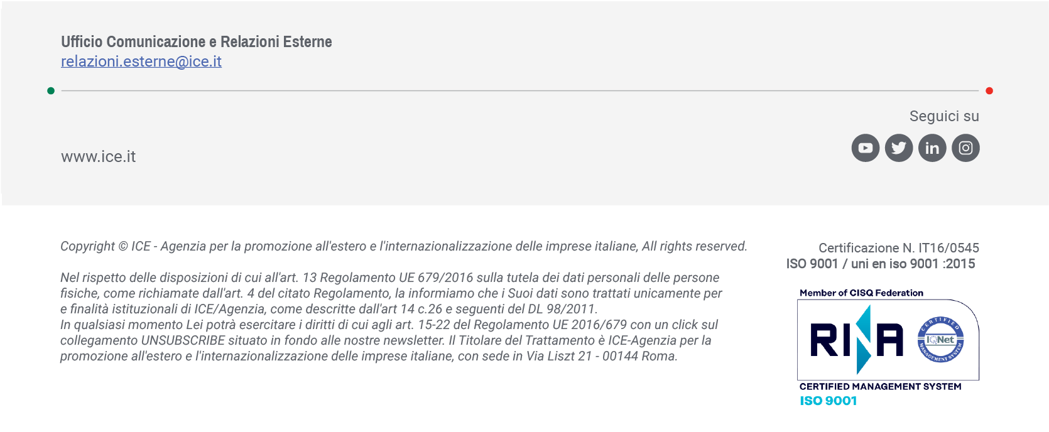This screenshot has width=1049, height=432.
Task: Click the 'ISO 9001 / uni en iso 9001 :2015' line
Action: pyautogui.click(x=881, y=264)
